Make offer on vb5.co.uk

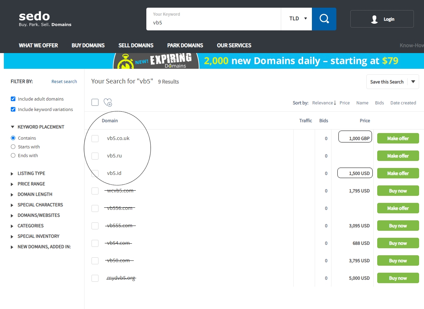click(398, 138)
